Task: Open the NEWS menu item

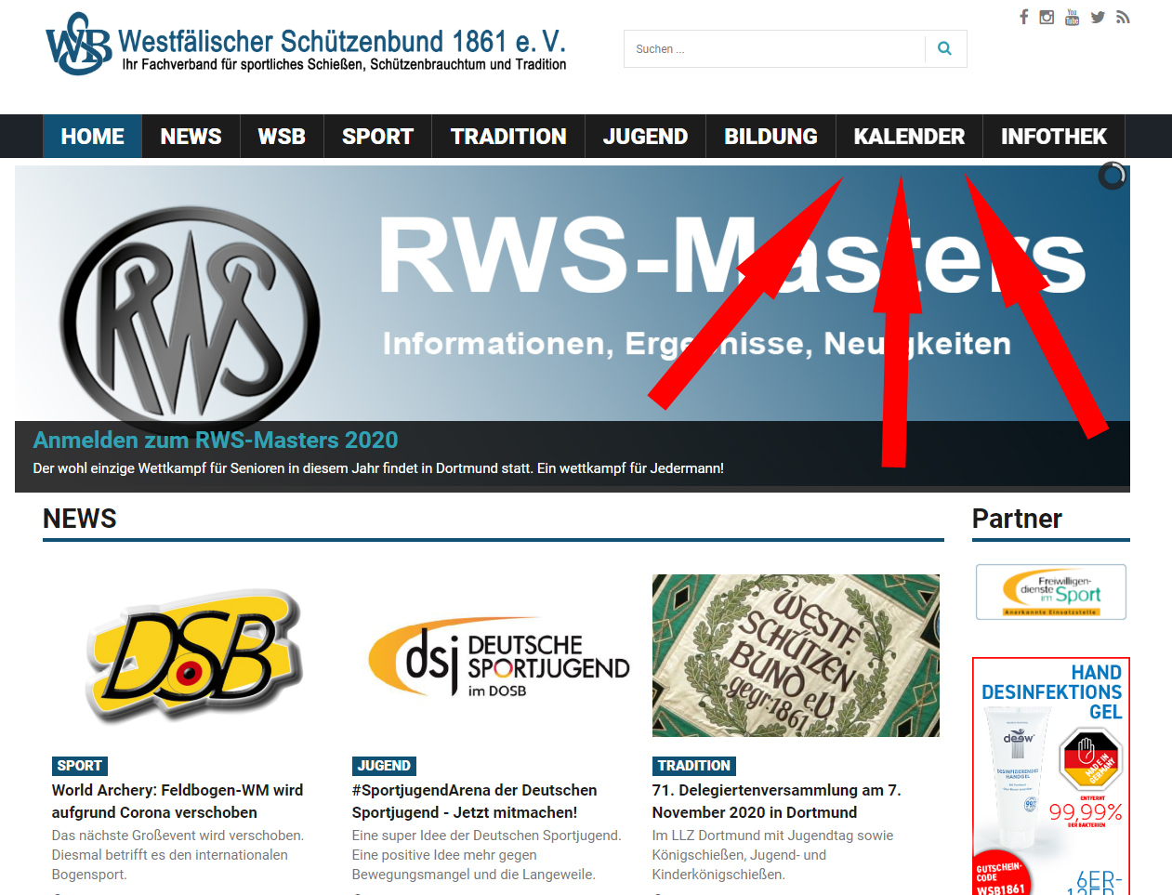Action: [191, 137]
